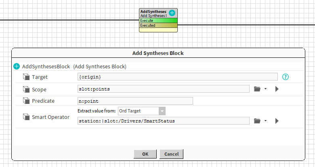Viewport: 315px width, 167px height.
Task: Expand the dropdown arrow beside Smart Operator folder
Action: click(265, 120)
